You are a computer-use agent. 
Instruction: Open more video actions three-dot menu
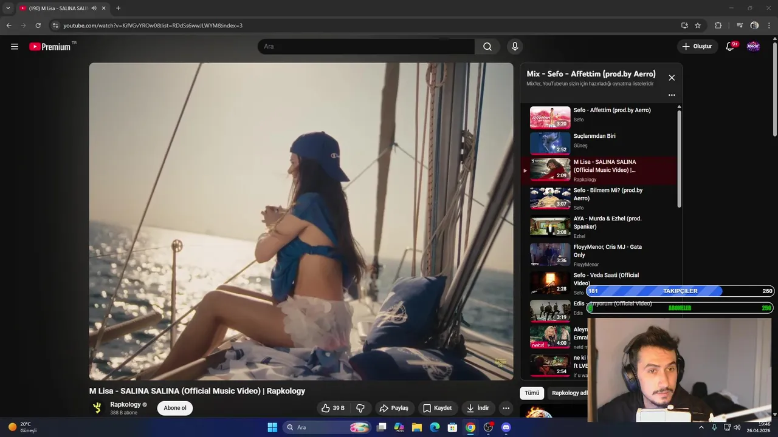(x=506, y=408)
